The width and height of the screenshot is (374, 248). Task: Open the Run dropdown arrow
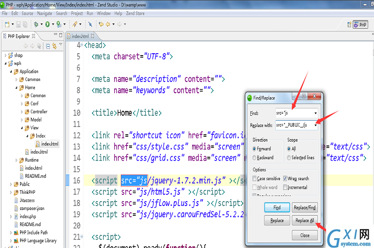(x=53, y=24)
